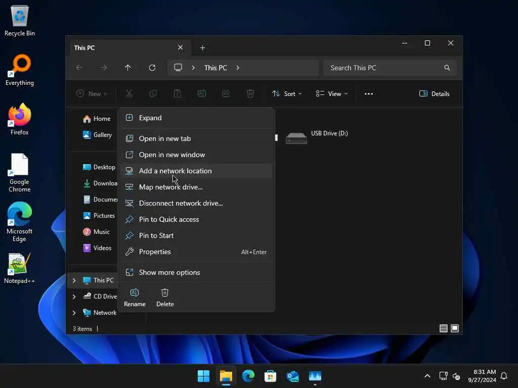Select Gallery in the navigation pane

tap(97, 135)
